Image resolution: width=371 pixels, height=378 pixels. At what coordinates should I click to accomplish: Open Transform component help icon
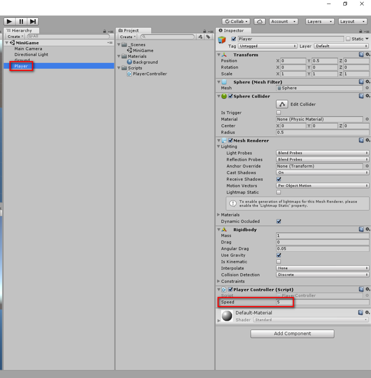[361, 55]
